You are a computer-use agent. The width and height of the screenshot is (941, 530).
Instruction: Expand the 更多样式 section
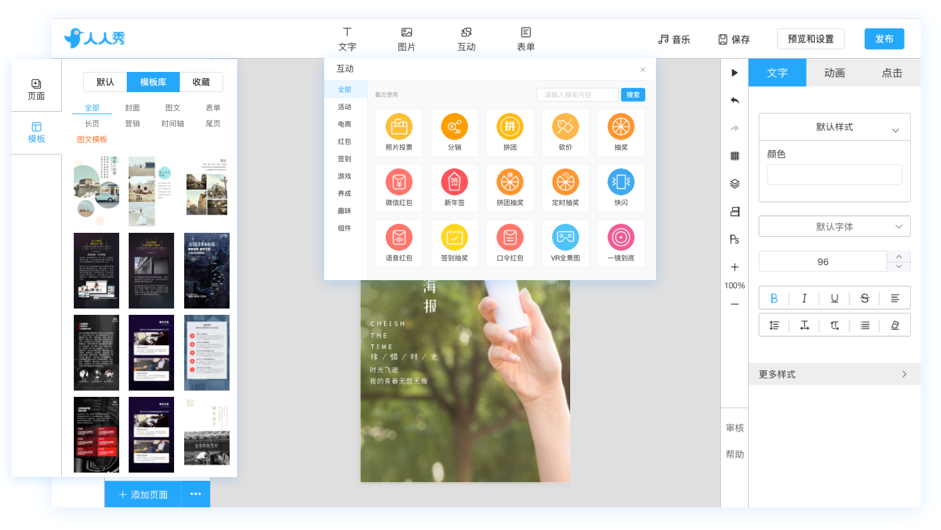click(834, 374)
